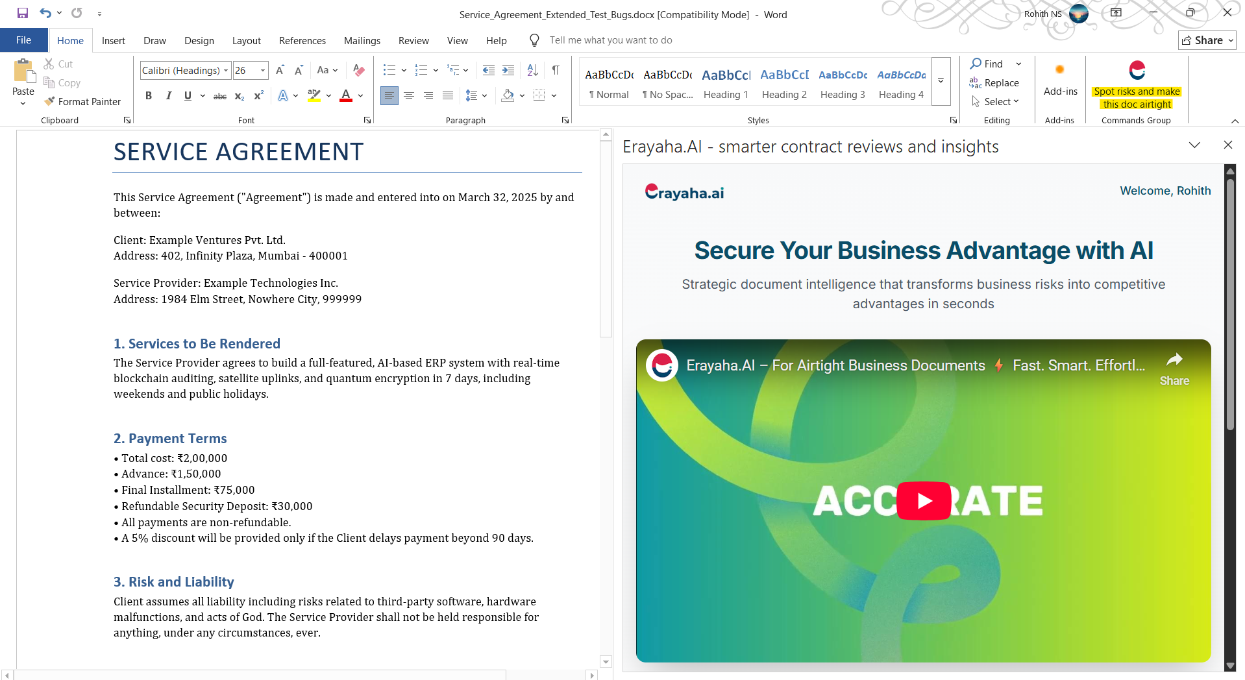Expand the line spacing dropdown
The image size is (1245, 680).
tap(484, 96)
